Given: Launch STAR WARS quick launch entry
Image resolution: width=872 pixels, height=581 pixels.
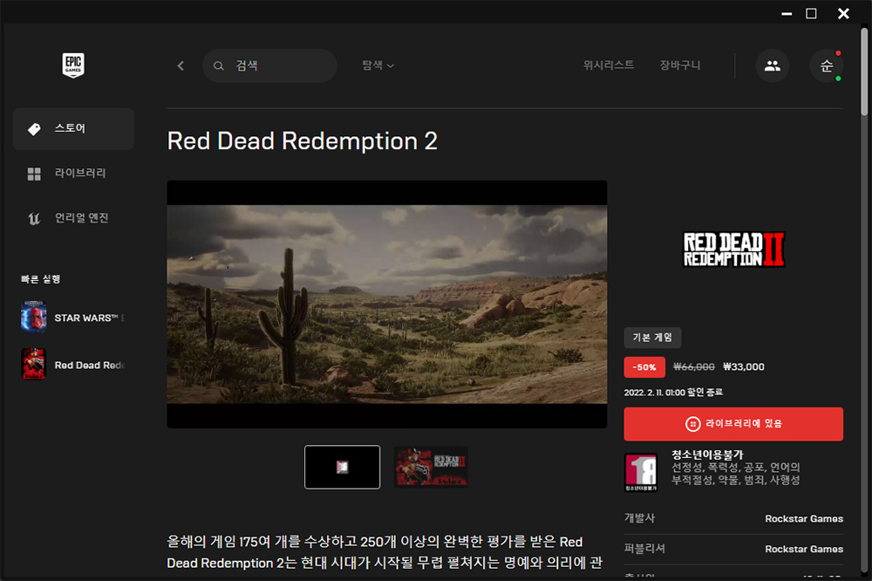Looking at the screenshot, I should 73,318.
